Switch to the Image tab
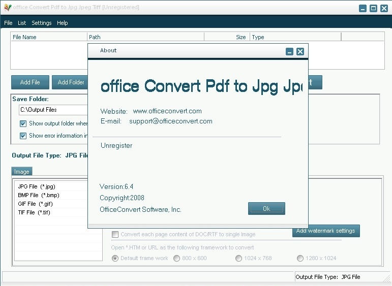This screenshot has width=392, height=286. [x=22, y=172]
